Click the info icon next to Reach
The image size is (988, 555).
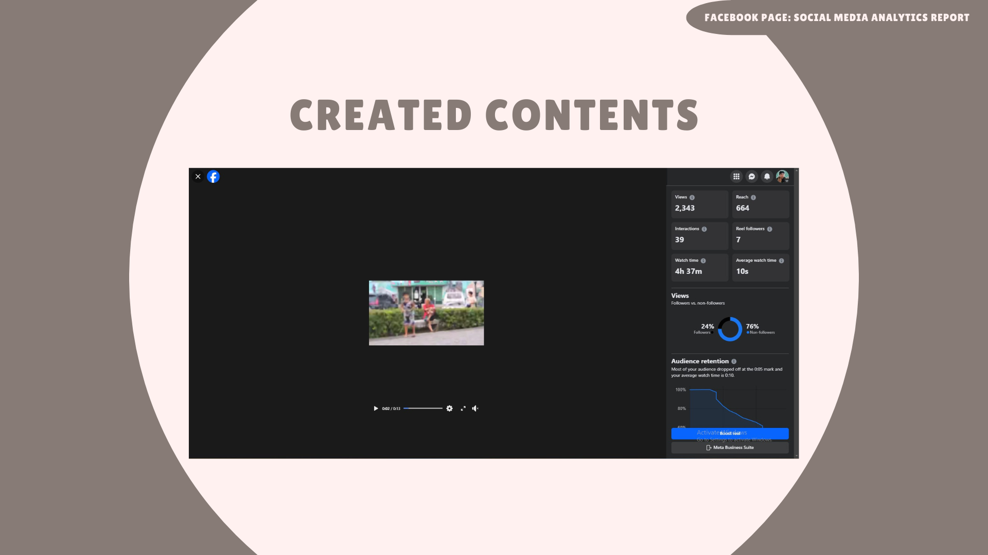click(753, 197)
